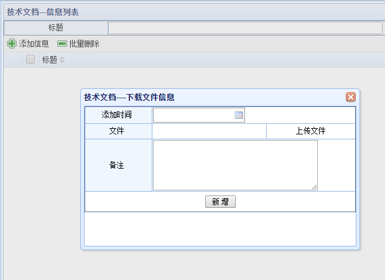This screenshot has width=385, height=280.
Task: Close the 下载文件信息 dialog
Action: click(x=351, y=97)
